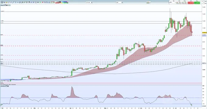
Task: Activate the magnifier zoom tool
Action: 4,2
